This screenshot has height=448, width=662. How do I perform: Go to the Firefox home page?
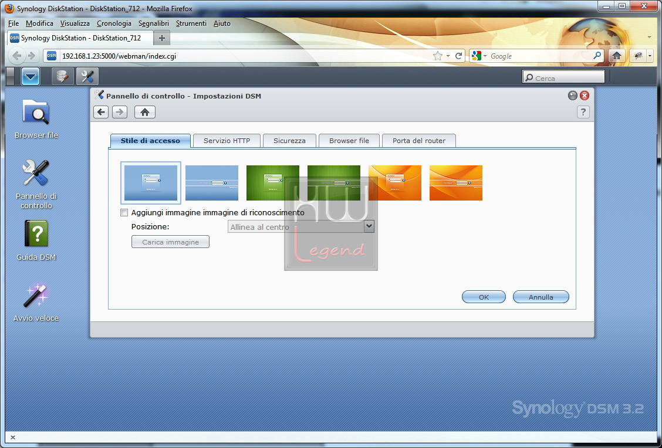[x=616, y=56]
